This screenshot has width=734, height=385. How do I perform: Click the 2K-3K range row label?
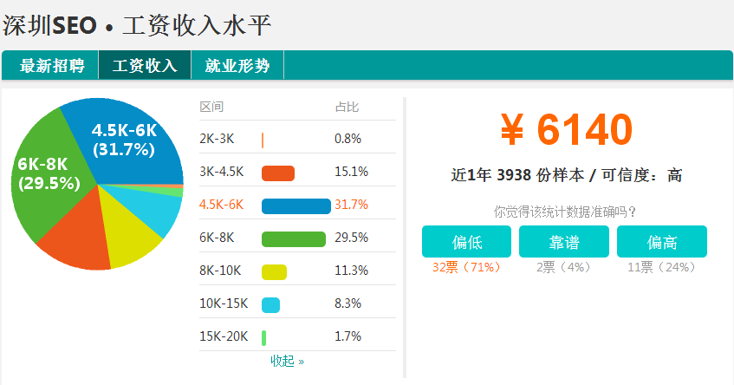pos(217,139)
